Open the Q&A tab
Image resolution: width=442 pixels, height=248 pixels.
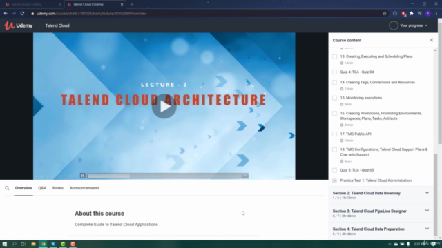pos(42,188)
